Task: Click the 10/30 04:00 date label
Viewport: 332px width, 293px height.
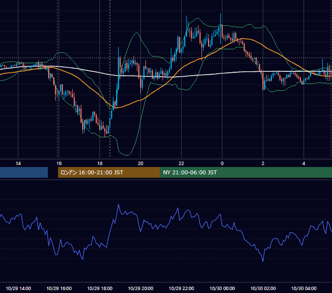Action: point(304,288)
